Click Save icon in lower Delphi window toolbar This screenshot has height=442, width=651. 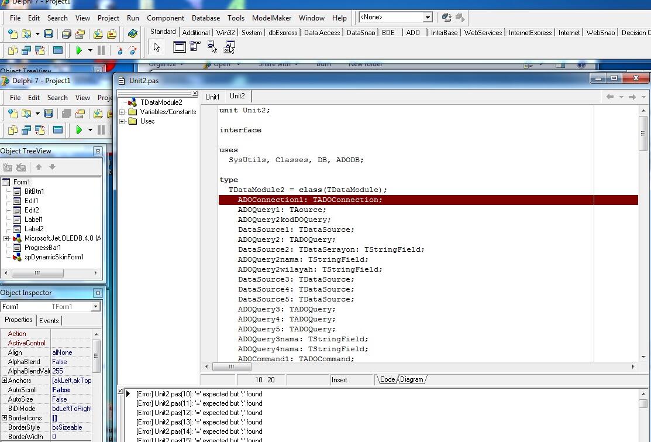[x=49, y=114]
